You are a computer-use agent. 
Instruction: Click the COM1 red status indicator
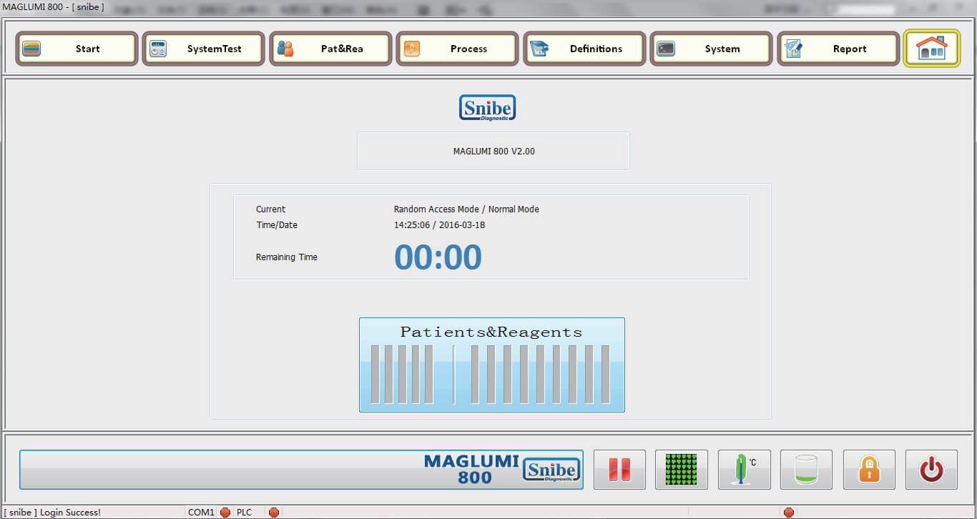click(225, 513)
